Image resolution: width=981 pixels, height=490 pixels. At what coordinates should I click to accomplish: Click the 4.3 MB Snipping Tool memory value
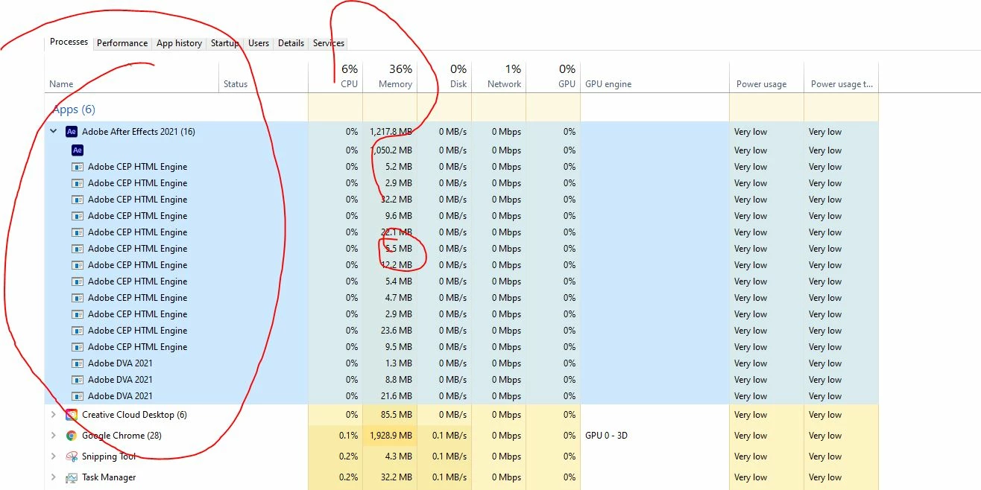tap(399, 456)
